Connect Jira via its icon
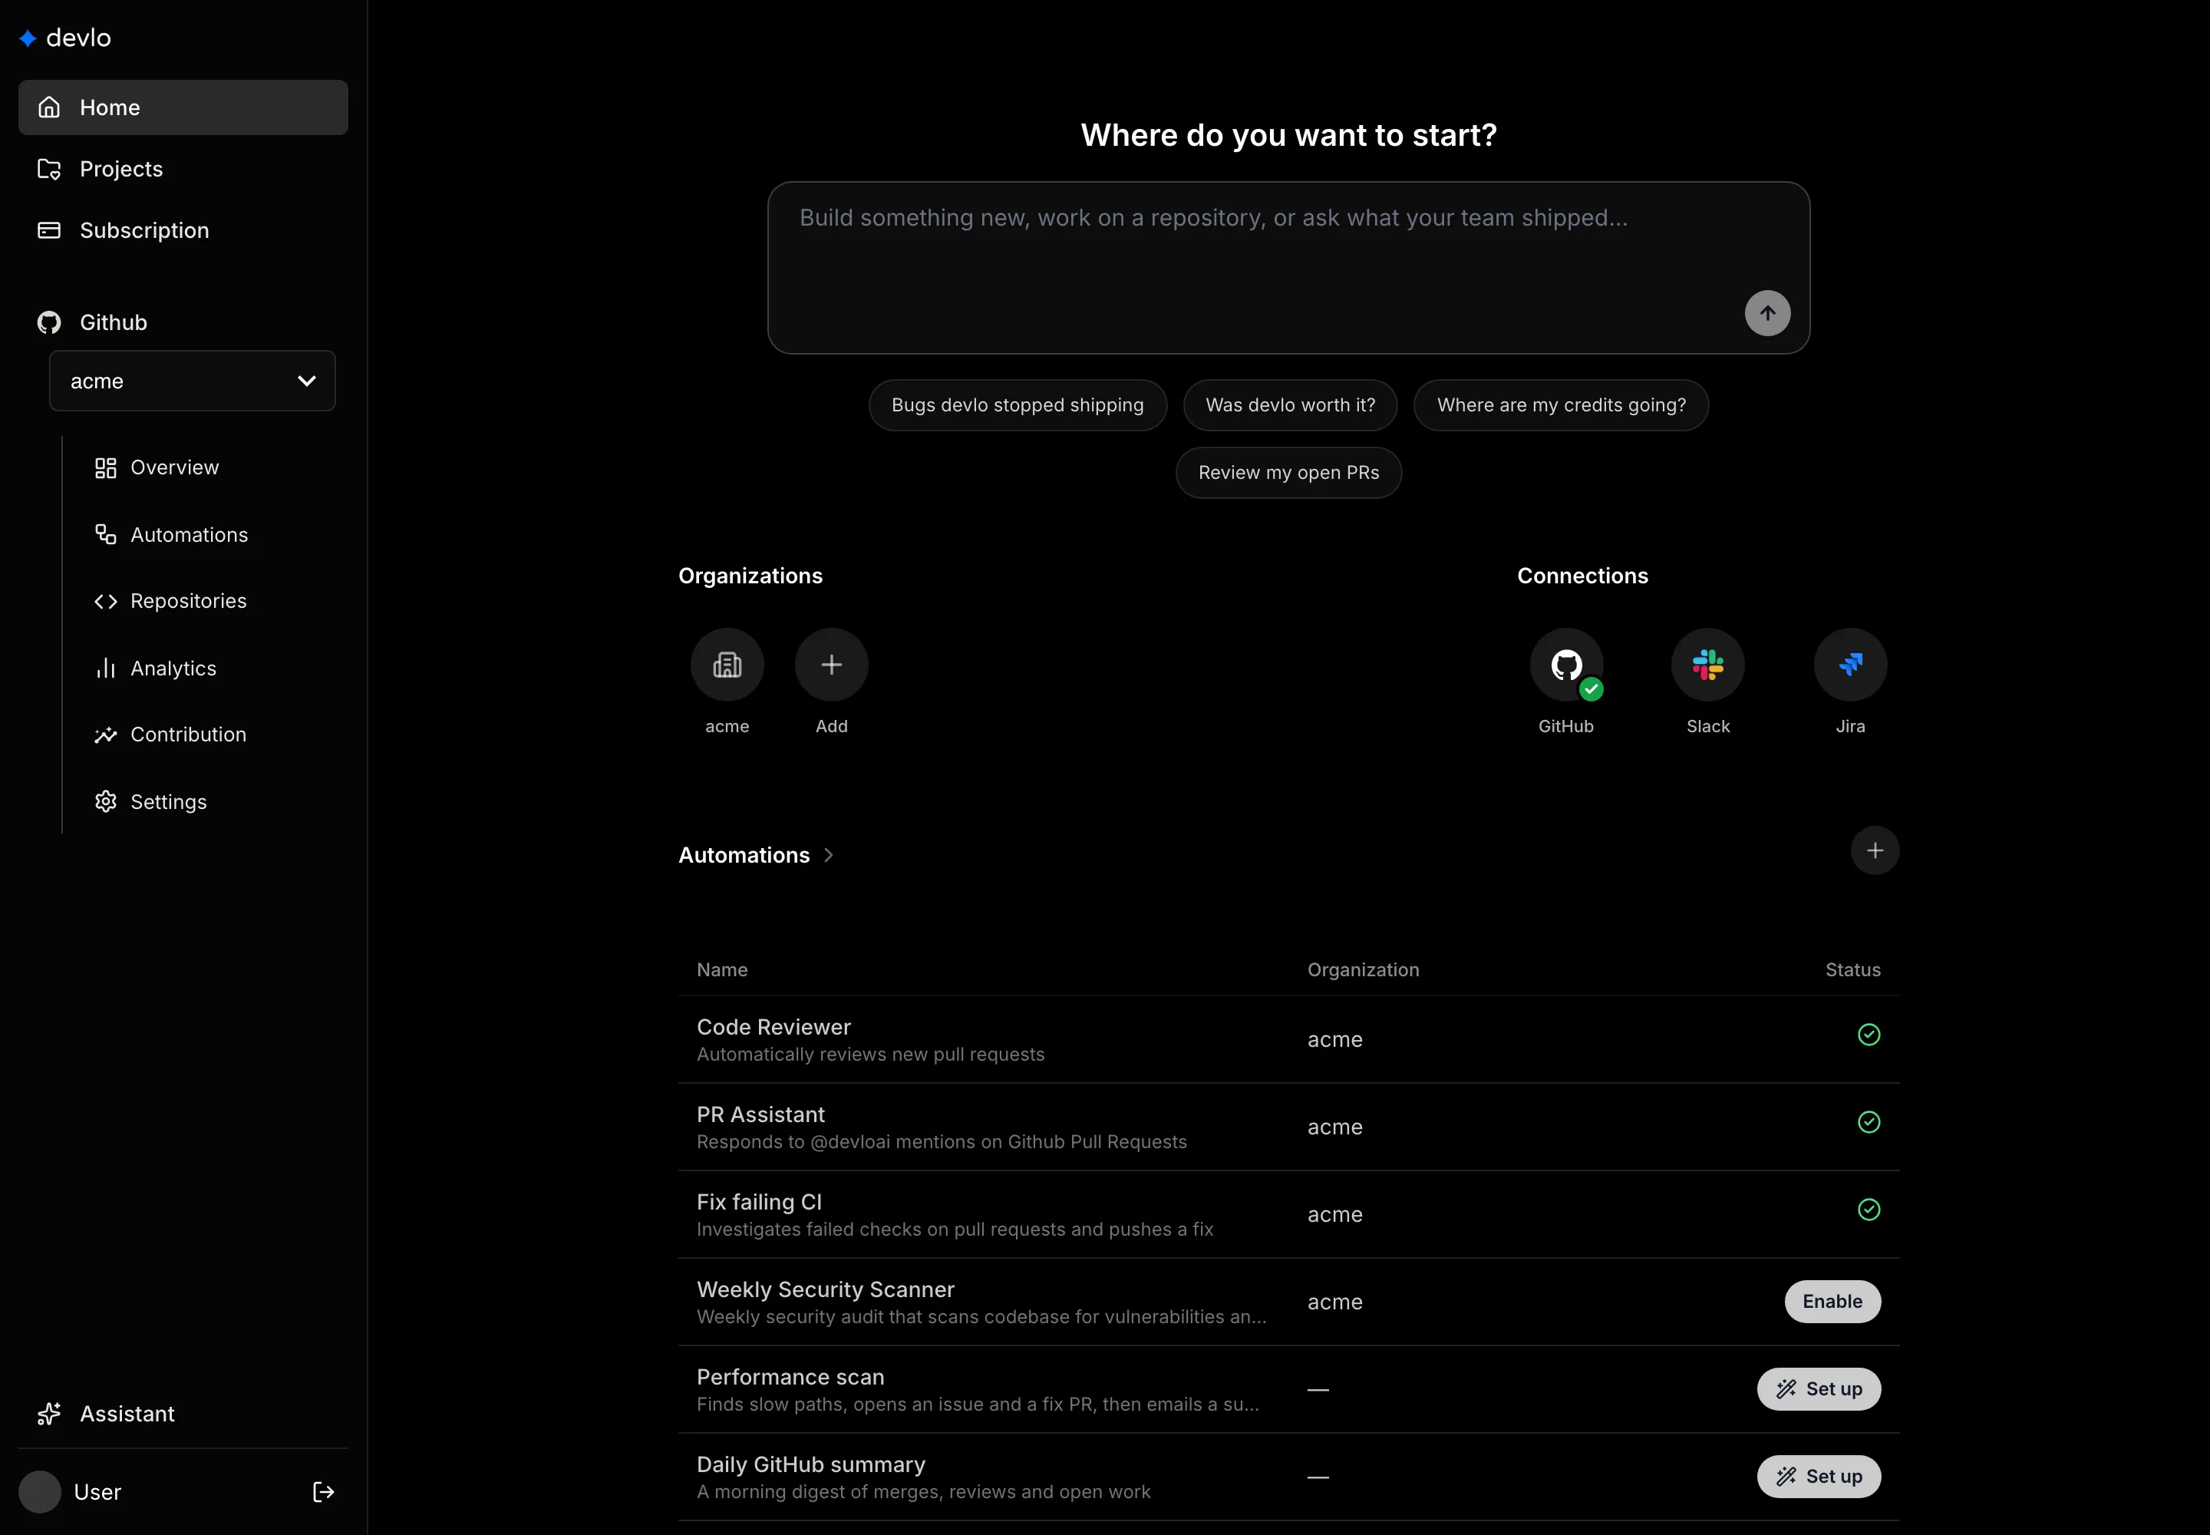This screenshot has width=2210, height=1535. click(1850, 665)
